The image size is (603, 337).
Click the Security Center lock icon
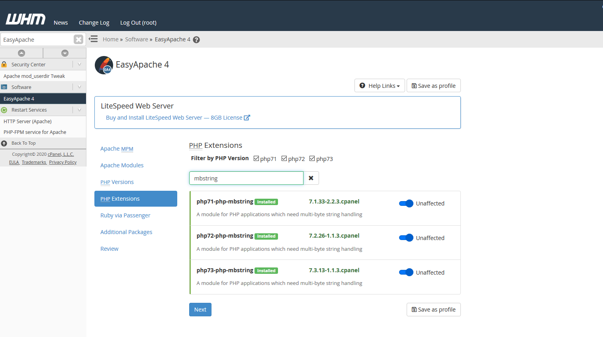point(4,64)
